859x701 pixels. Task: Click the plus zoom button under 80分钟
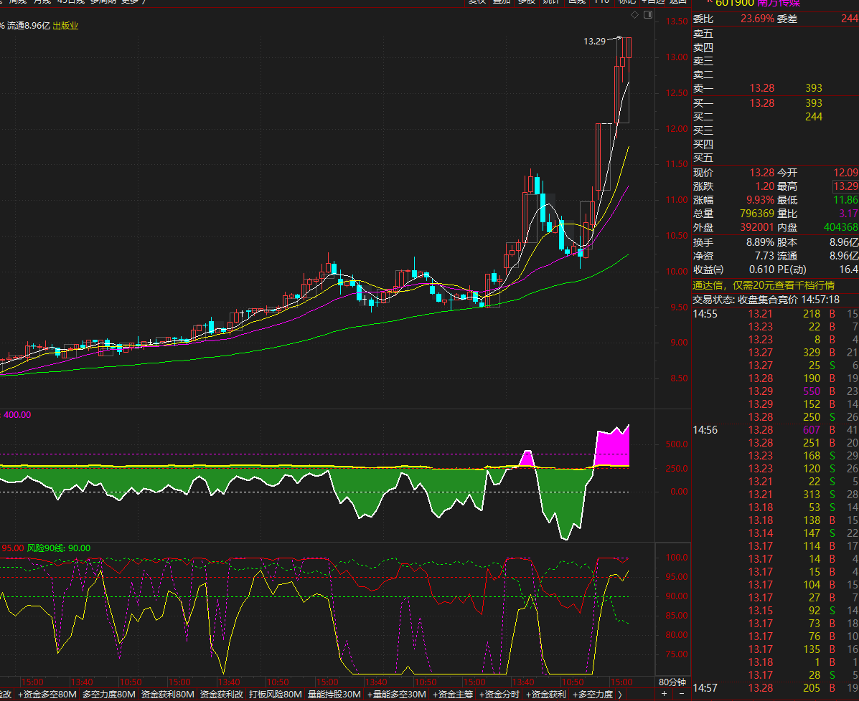click(x=664, y=694)
